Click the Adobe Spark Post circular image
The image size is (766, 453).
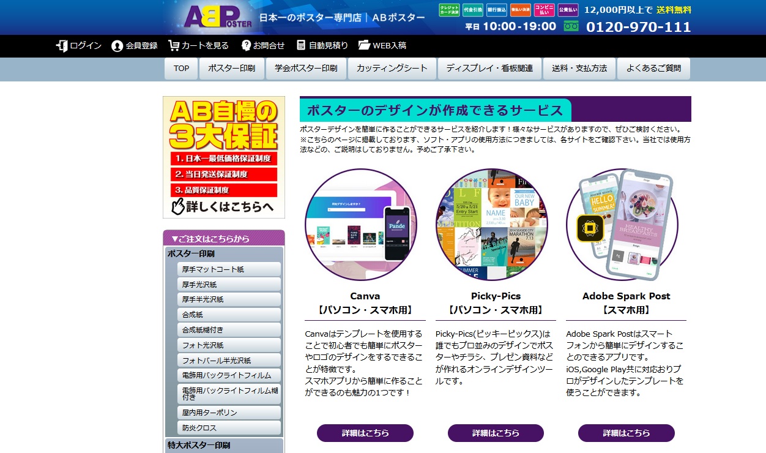point(622,224)
